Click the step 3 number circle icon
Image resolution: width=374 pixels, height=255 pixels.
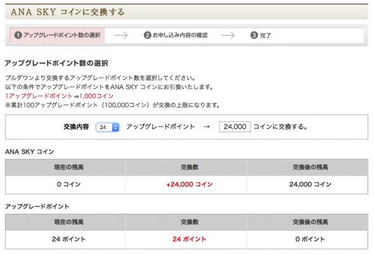click(x=254, y=35)
